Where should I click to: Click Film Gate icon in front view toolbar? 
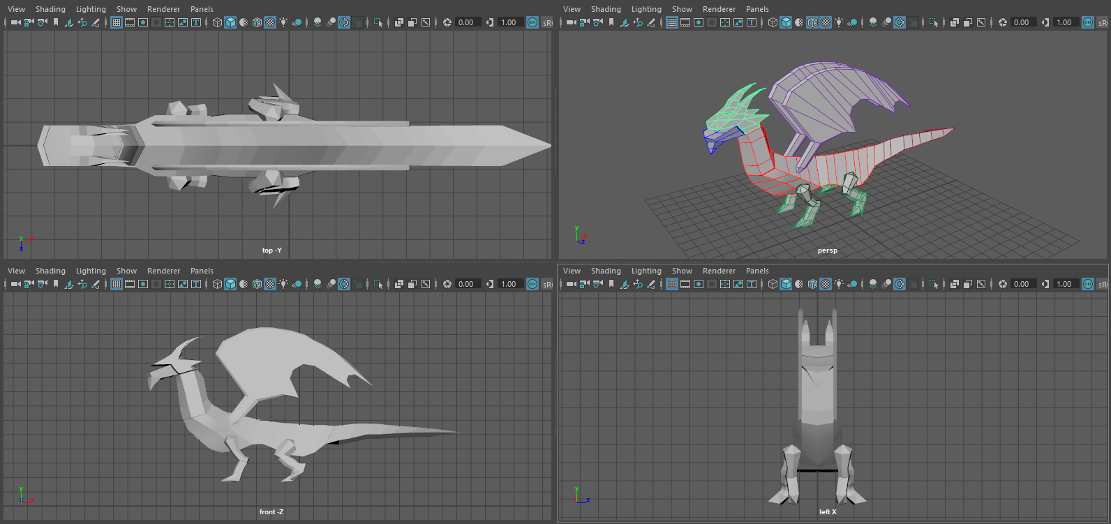130,284
